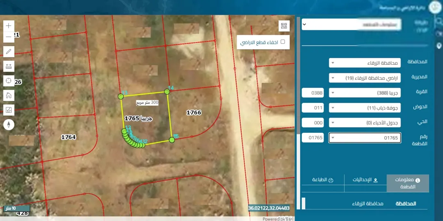Return to home map extent

coord(9,96)
